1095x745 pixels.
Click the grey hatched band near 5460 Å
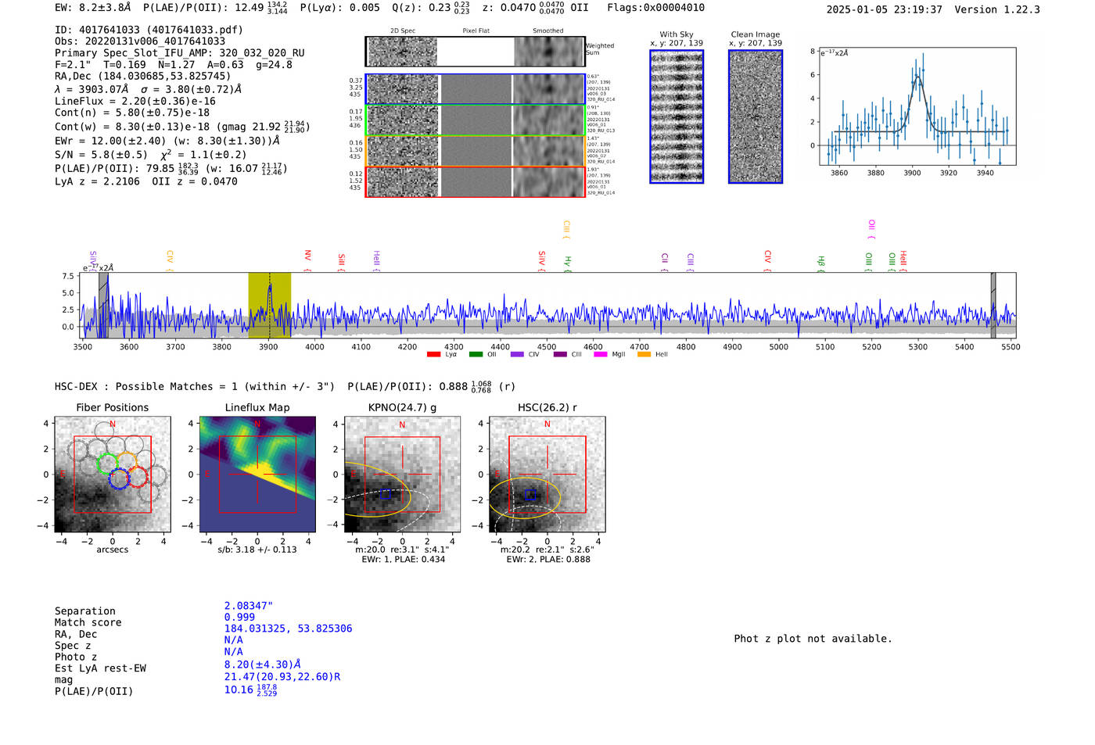[x=993, y=305]
